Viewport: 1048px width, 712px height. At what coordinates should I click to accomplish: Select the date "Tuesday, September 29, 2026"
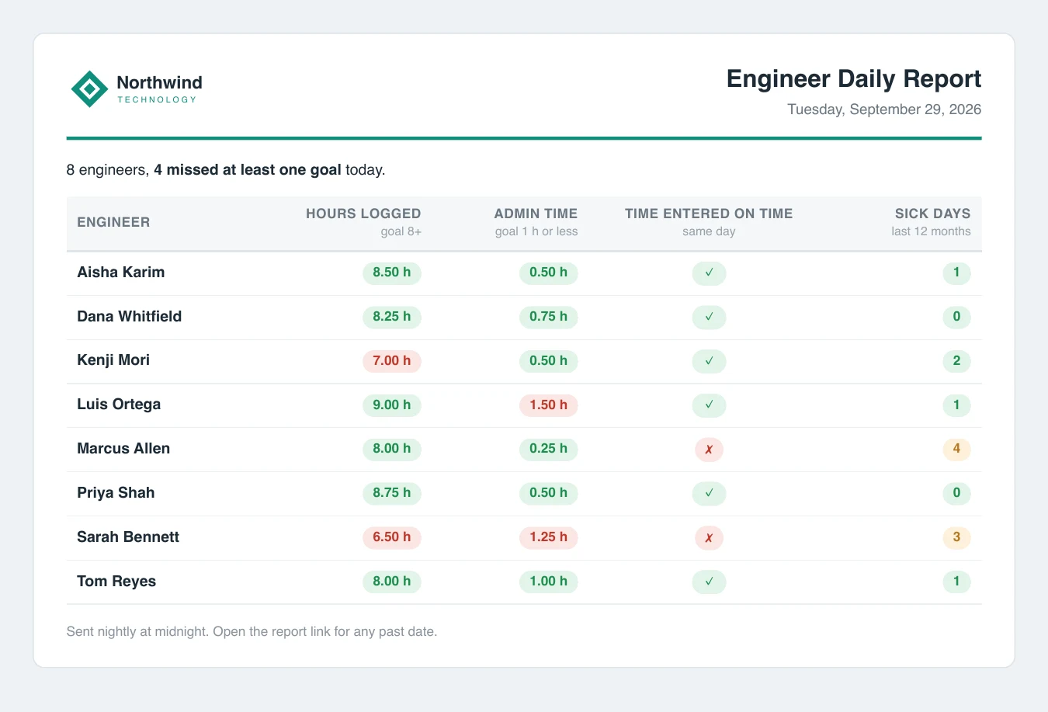tap(884, 109)
